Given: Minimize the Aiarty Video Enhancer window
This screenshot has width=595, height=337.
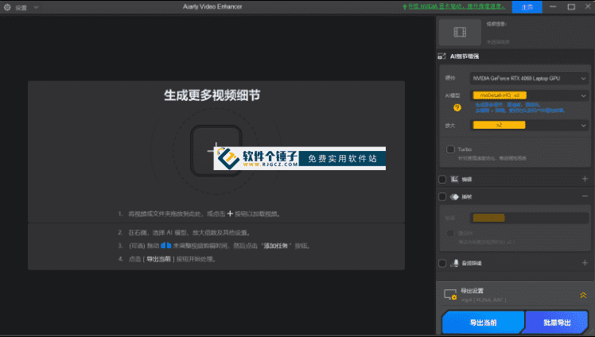Looking at the screenshot, I should click(x=553, y=7).
